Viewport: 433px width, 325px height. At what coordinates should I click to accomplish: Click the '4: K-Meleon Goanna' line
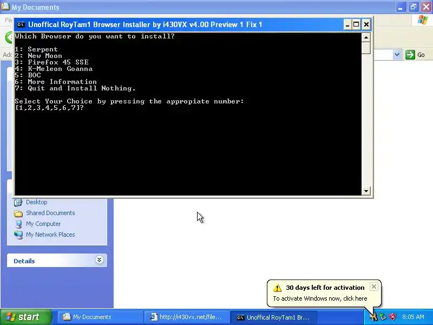coord(54,69)
